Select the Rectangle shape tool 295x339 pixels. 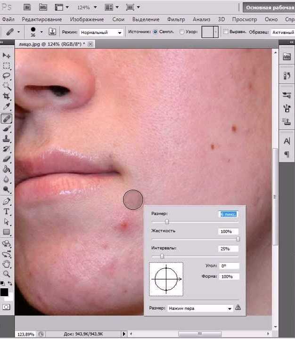pos(7,232)
